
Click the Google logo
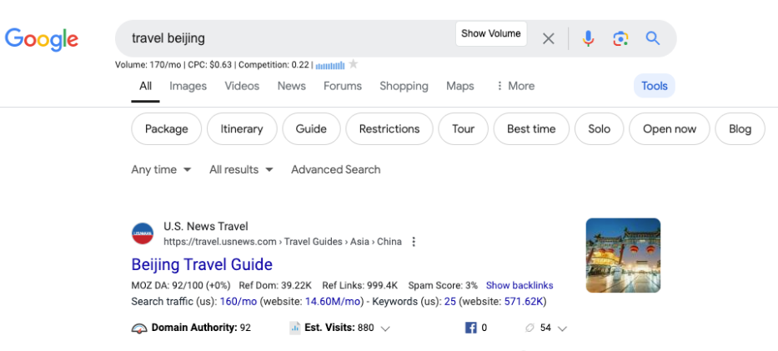tap(42, 38)
